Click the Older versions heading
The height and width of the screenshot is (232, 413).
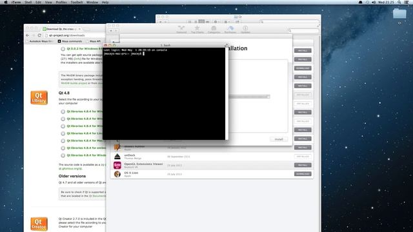(x=72, y=176)
